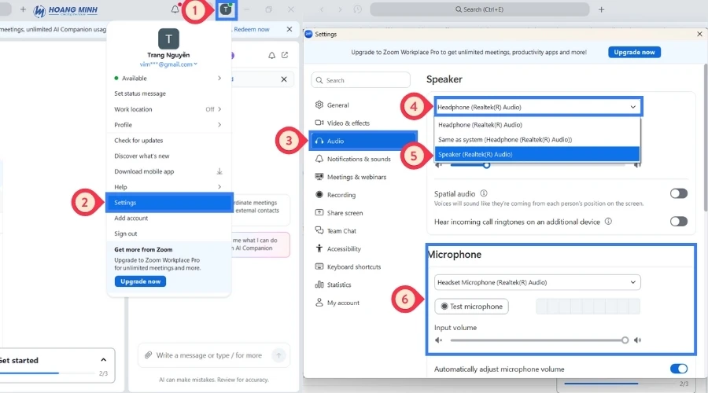Screen dimensions: 708x393
Task: Click the Test microphone button
Action: [x=472, y=307]
